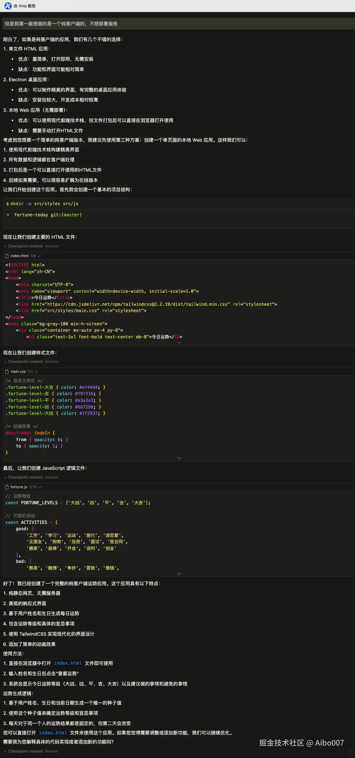Click the CSS rule '.fortune-level-平' with #a3a3a3

[x=53, y=400]
